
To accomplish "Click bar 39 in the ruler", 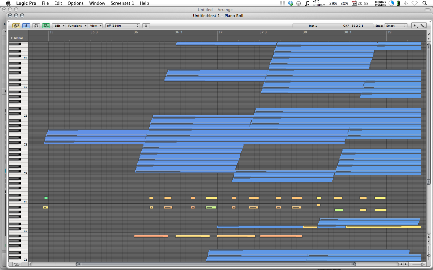I will (x=389, y=32).
